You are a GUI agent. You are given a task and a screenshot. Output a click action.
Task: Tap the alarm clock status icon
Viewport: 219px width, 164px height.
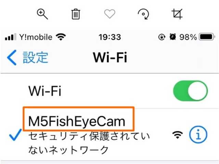point(172,37)
